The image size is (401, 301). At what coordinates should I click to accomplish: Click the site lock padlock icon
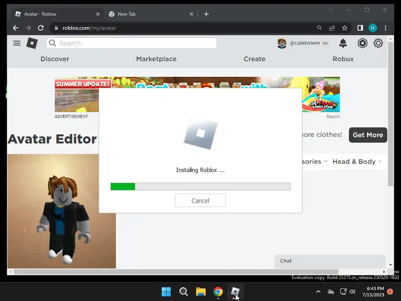(56, 28)
